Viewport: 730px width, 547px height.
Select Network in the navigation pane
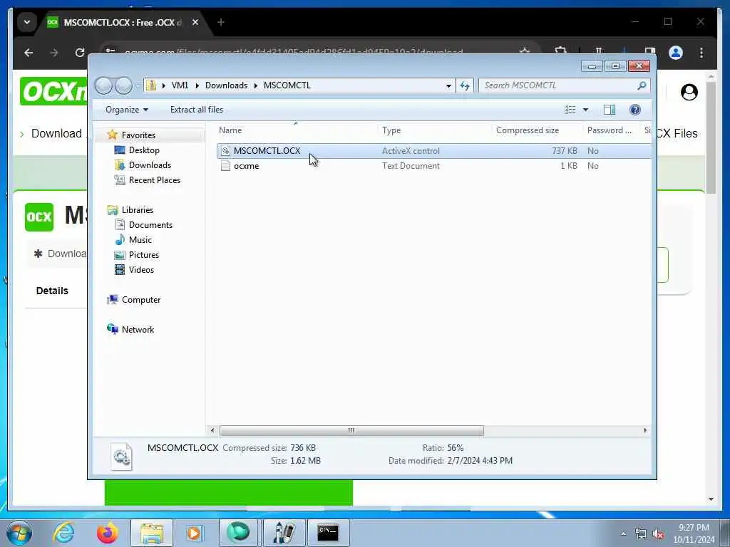click(138, 330)
